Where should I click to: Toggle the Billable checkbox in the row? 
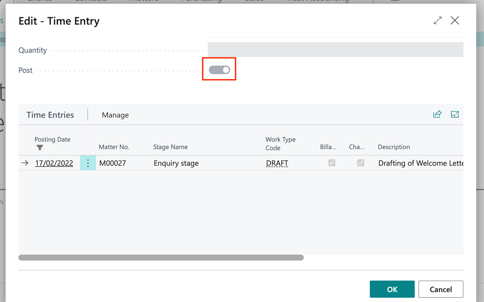coord(332,163)
